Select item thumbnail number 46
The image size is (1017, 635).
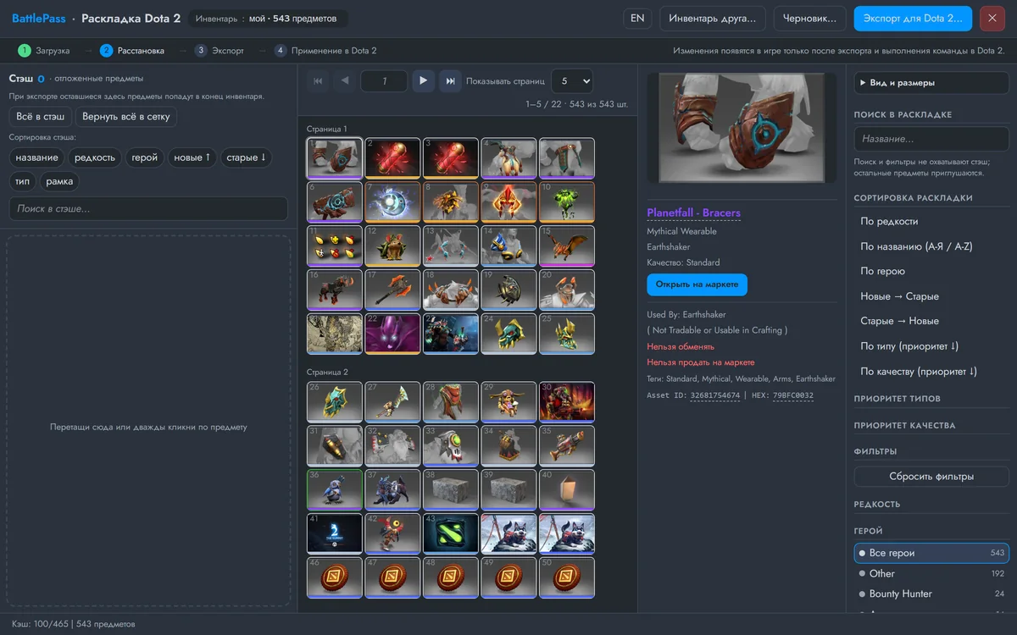coord(335,578)
